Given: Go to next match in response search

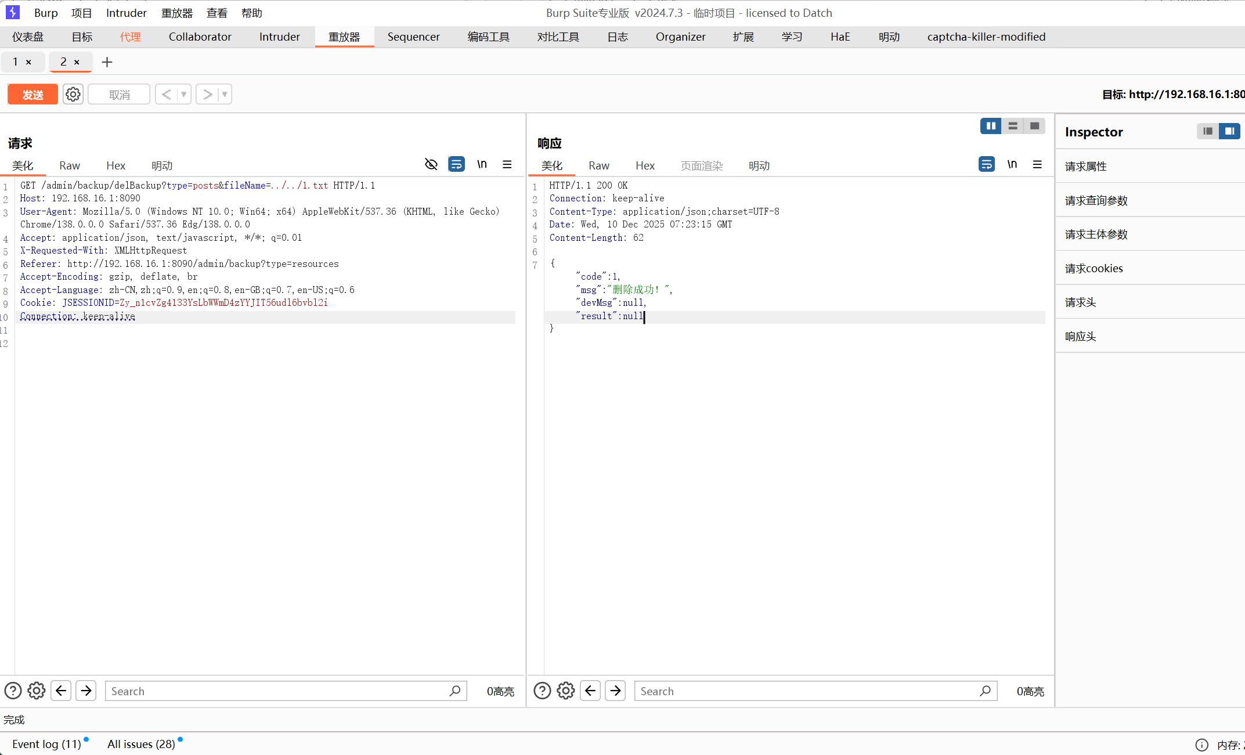Looking at the screenshot, I should tap(615, 691).
